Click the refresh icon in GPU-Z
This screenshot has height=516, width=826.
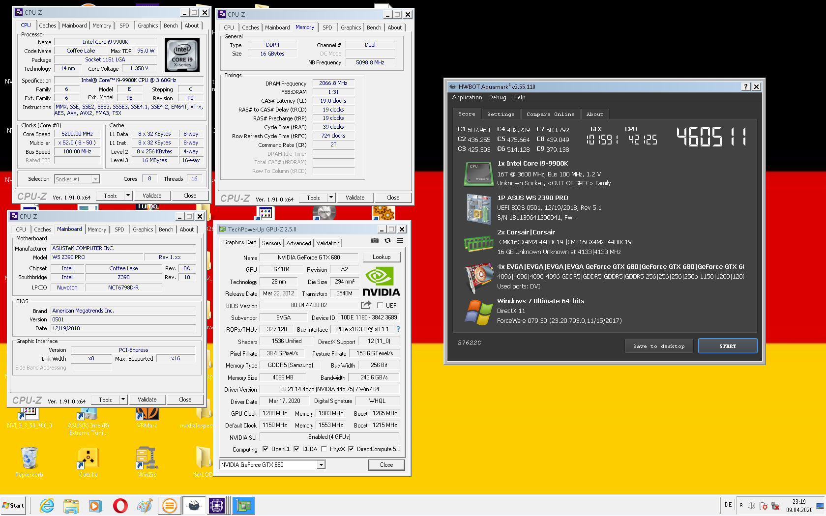pyautogui.click(x=387, y=241)
